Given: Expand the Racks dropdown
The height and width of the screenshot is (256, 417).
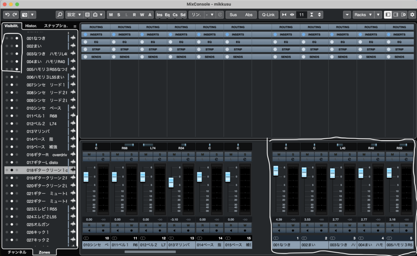Looking at the screenshot, I should [x=363, y=15].
